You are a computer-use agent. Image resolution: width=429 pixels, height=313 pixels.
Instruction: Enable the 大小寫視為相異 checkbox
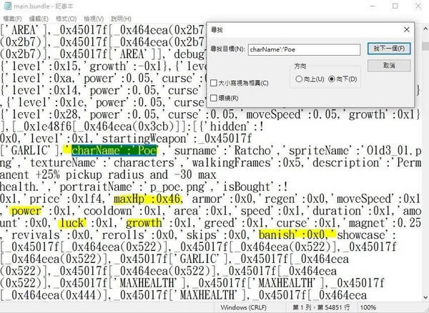(214, 83)
